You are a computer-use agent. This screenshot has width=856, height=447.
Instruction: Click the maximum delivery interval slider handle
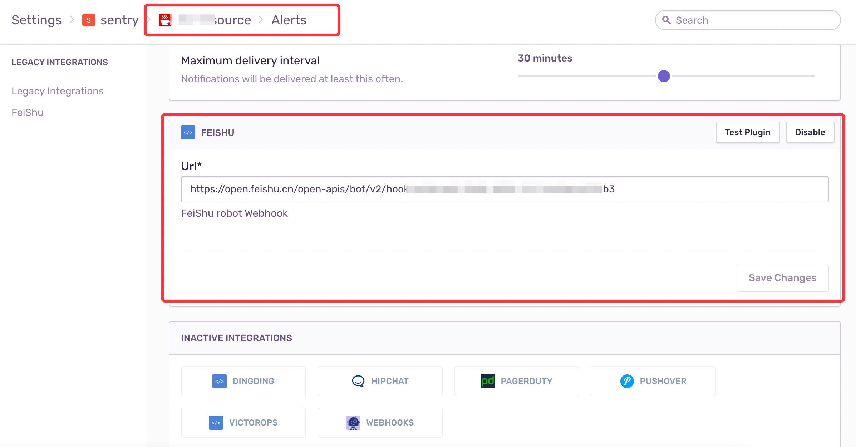pos(664,76)
